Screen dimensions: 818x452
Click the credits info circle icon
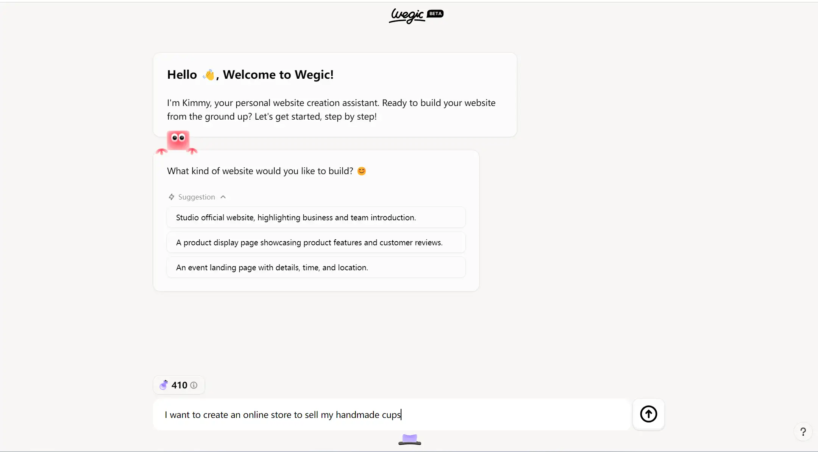coord(194,385)
